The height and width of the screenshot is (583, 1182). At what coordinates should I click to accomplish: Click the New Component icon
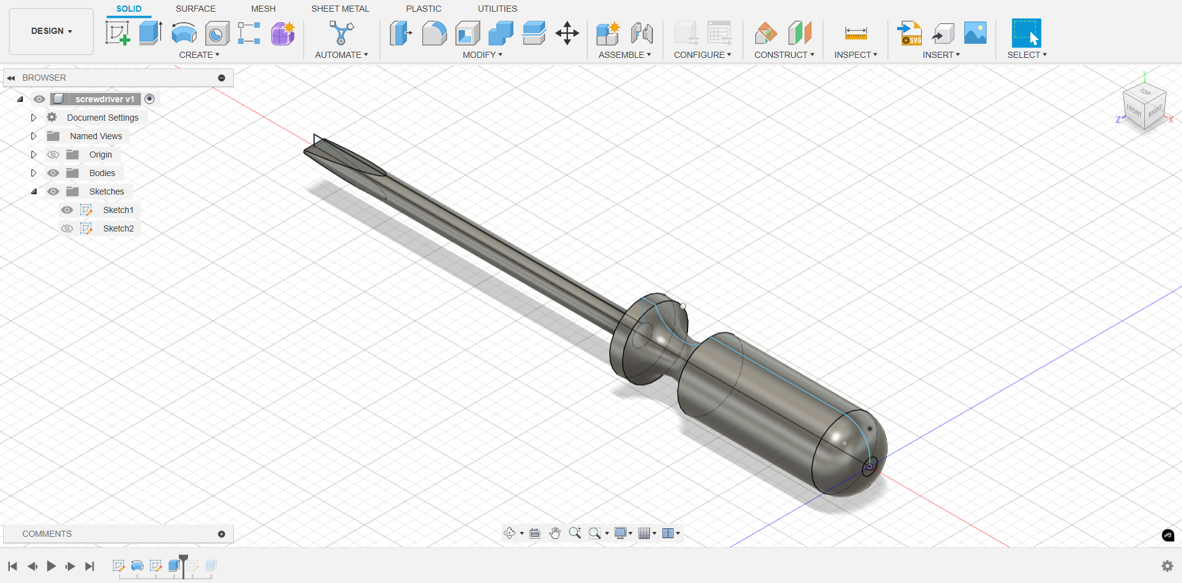608,33
